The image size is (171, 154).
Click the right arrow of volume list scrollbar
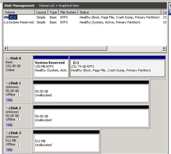164,48
